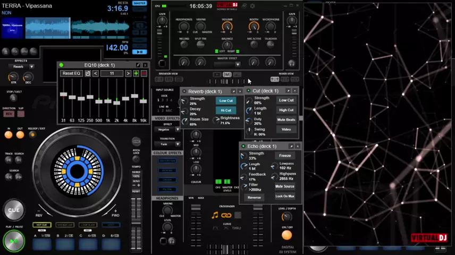The width and height of the screenshot is (455, 255).
Task: Open the Reverb effects dropdown
Action: [x=31, y=67]
